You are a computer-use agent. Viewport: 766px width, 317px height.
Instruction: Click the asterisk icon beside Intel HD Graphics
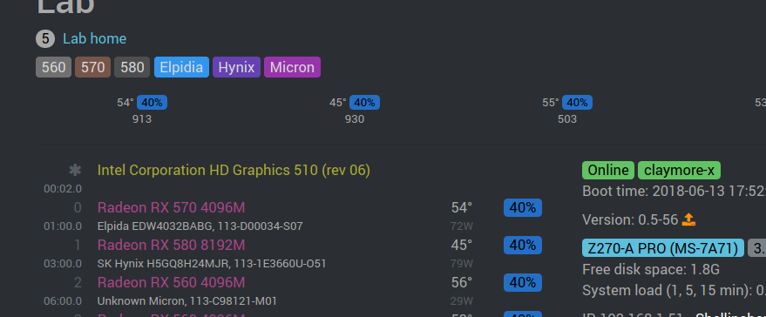(75, 170)
